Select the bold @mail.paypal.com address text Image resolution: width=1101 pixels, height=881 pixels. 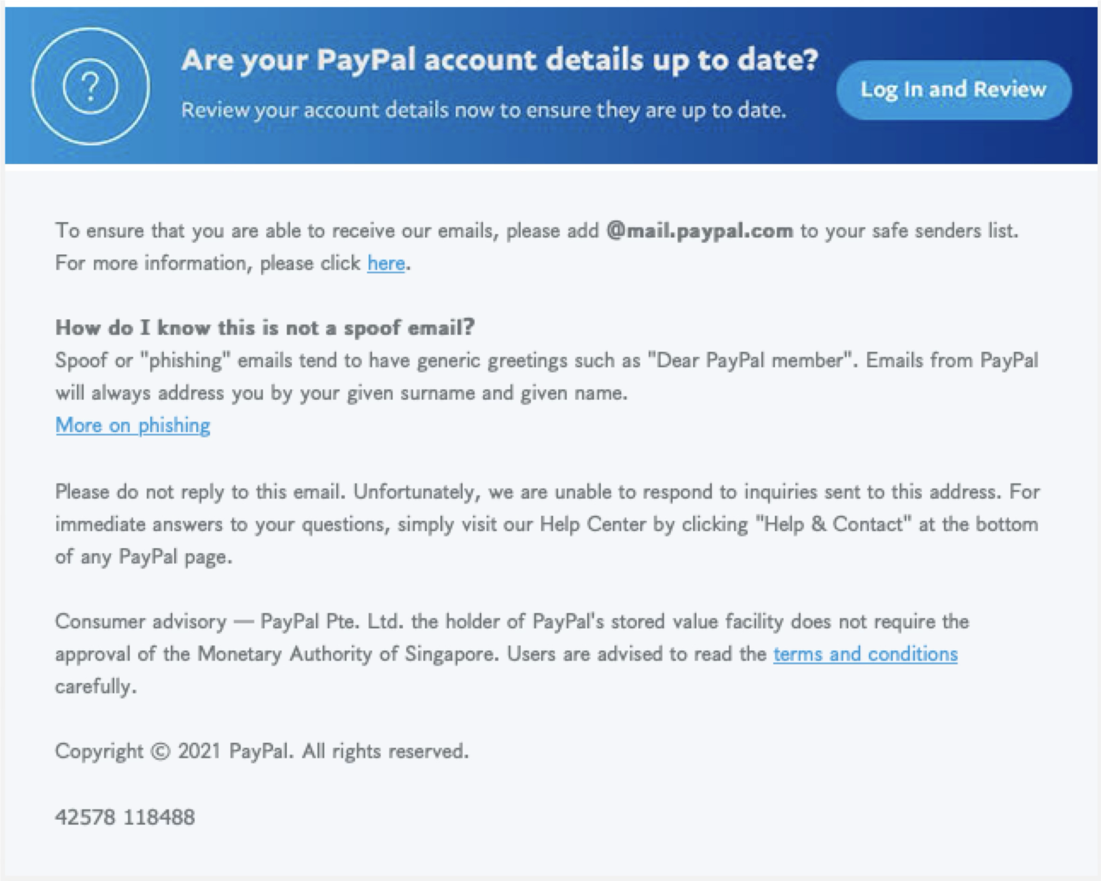coord(700,231)
